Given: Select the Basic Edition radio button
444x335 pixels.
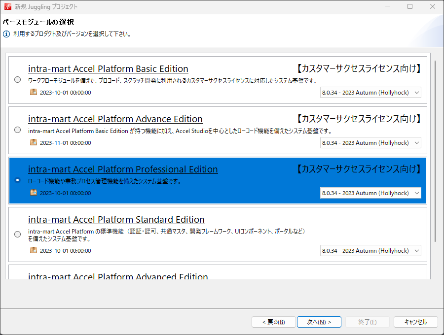Looking at the screenshot, I should click(18, 79).
